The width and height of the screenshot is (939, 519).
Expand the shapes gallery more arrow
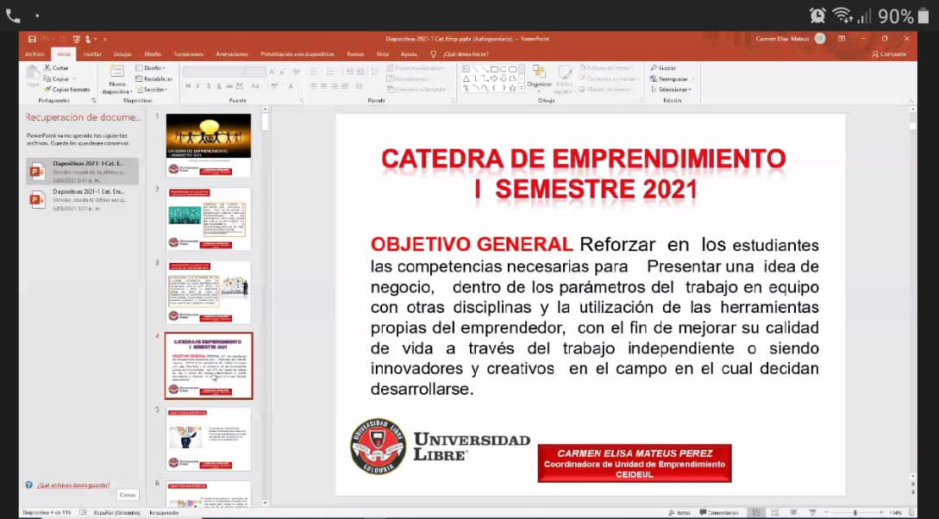[522, 89]
